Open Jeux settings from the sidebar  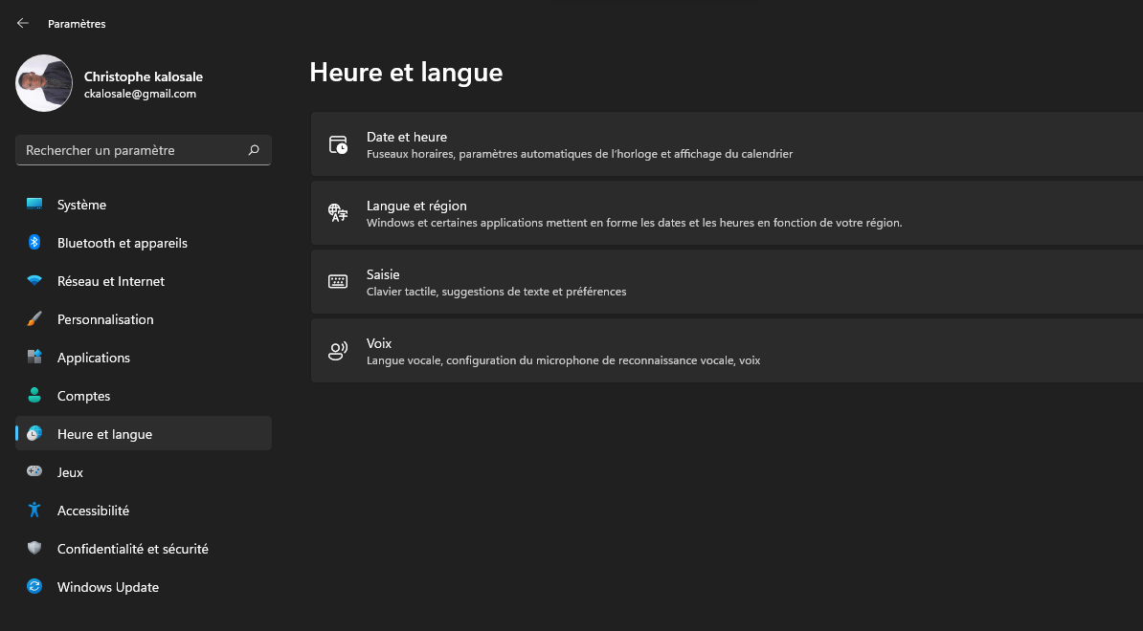point(72,471)
